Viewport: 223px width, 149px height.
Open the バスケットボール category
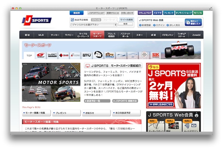click(x=125, y=35)
